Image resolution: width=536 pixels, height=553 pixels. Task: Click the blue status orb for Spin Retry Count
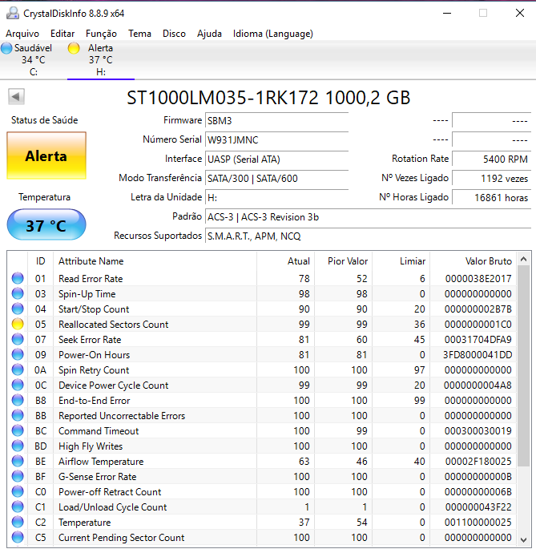coord(18,369)
